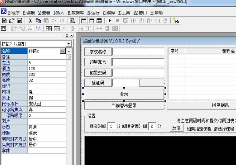Open the W.窗口 menu
Image resolution: width=236 pixels, height=165 pixels.
click(140, 13)
